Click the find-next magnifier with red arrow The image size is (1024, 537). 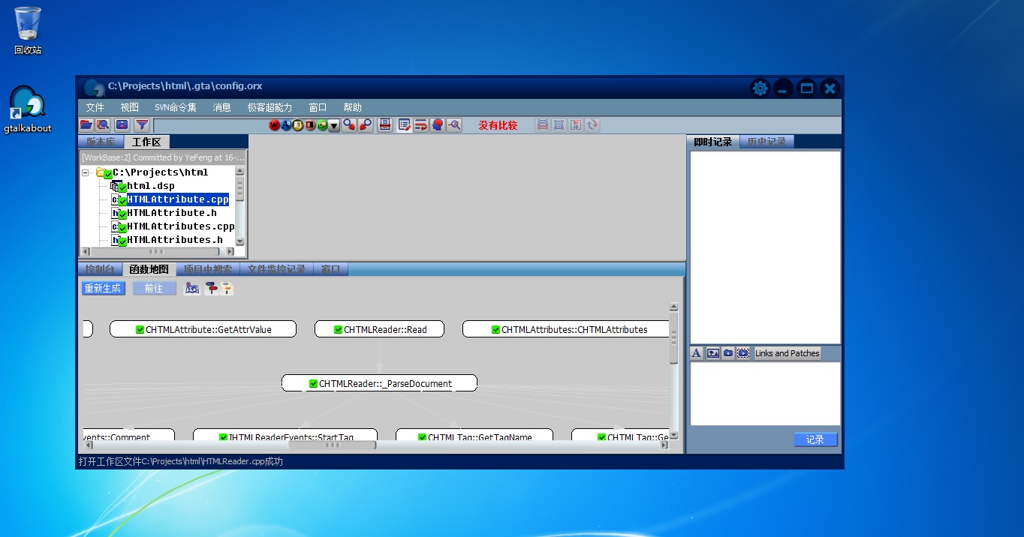coord(349,125)
